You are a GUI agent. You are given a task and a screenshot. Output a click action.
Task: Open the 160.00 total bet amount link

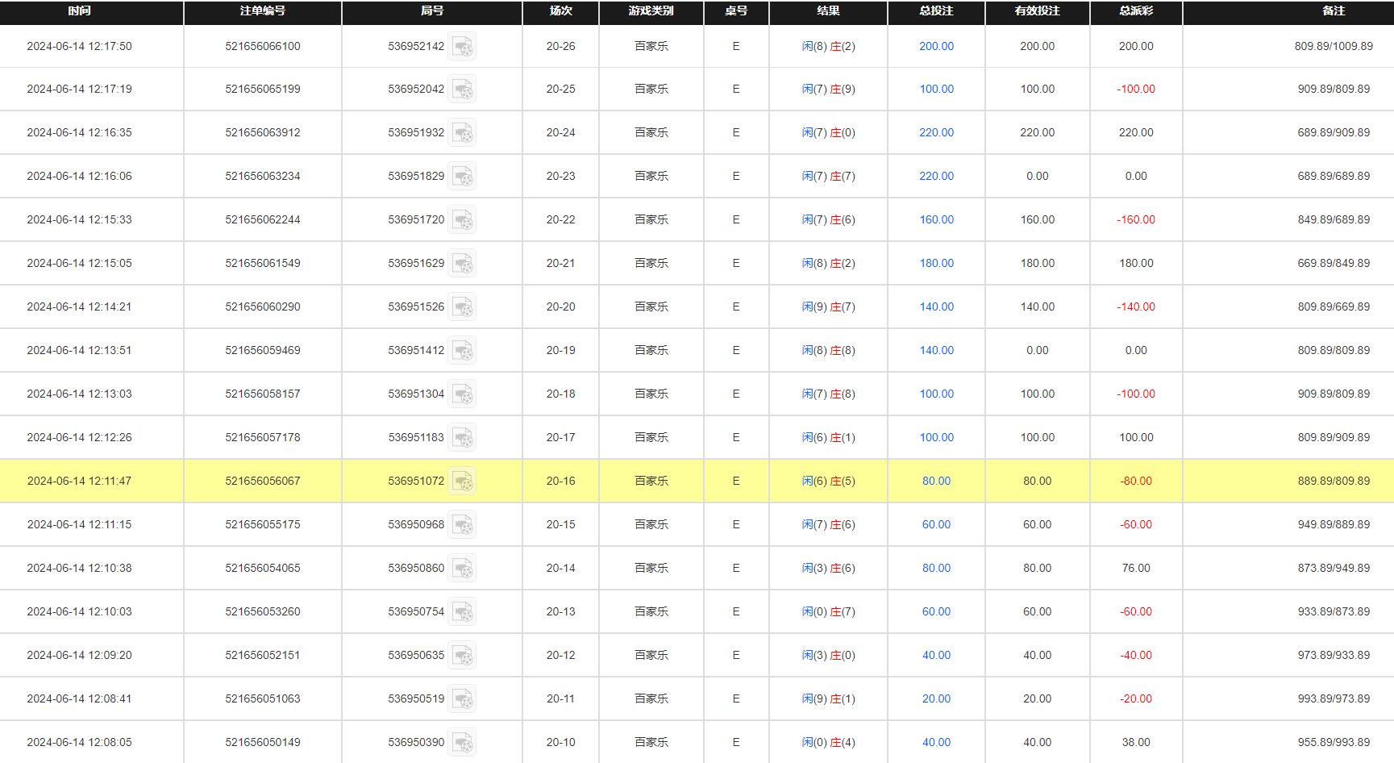point(936,219)
